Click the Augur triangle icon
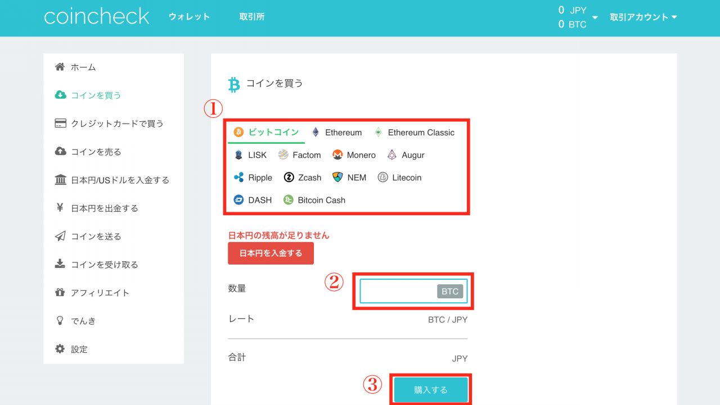 (392, 155)
